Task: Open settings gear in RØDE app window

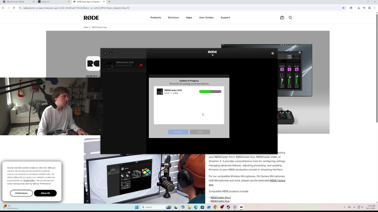Action: [273, 53]
